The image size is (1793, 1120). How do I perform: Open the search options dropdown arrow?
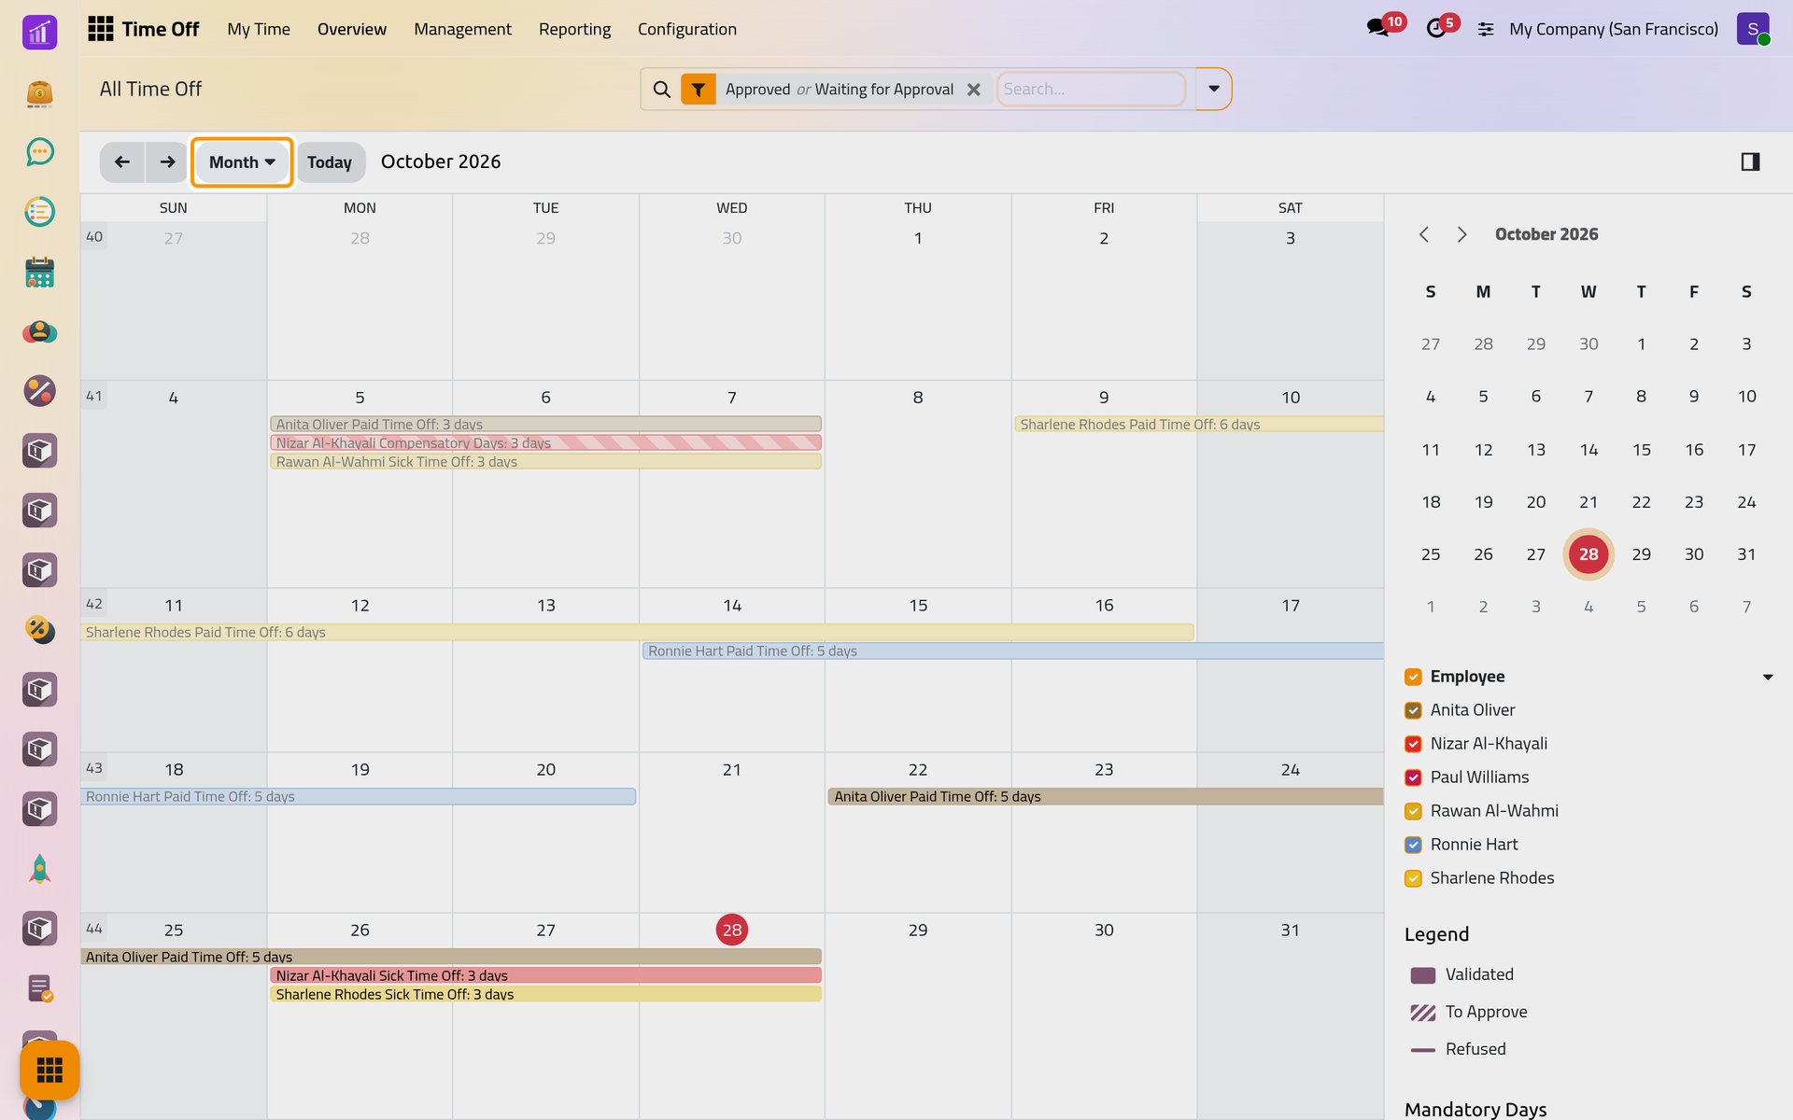[x=1213, y=90]
